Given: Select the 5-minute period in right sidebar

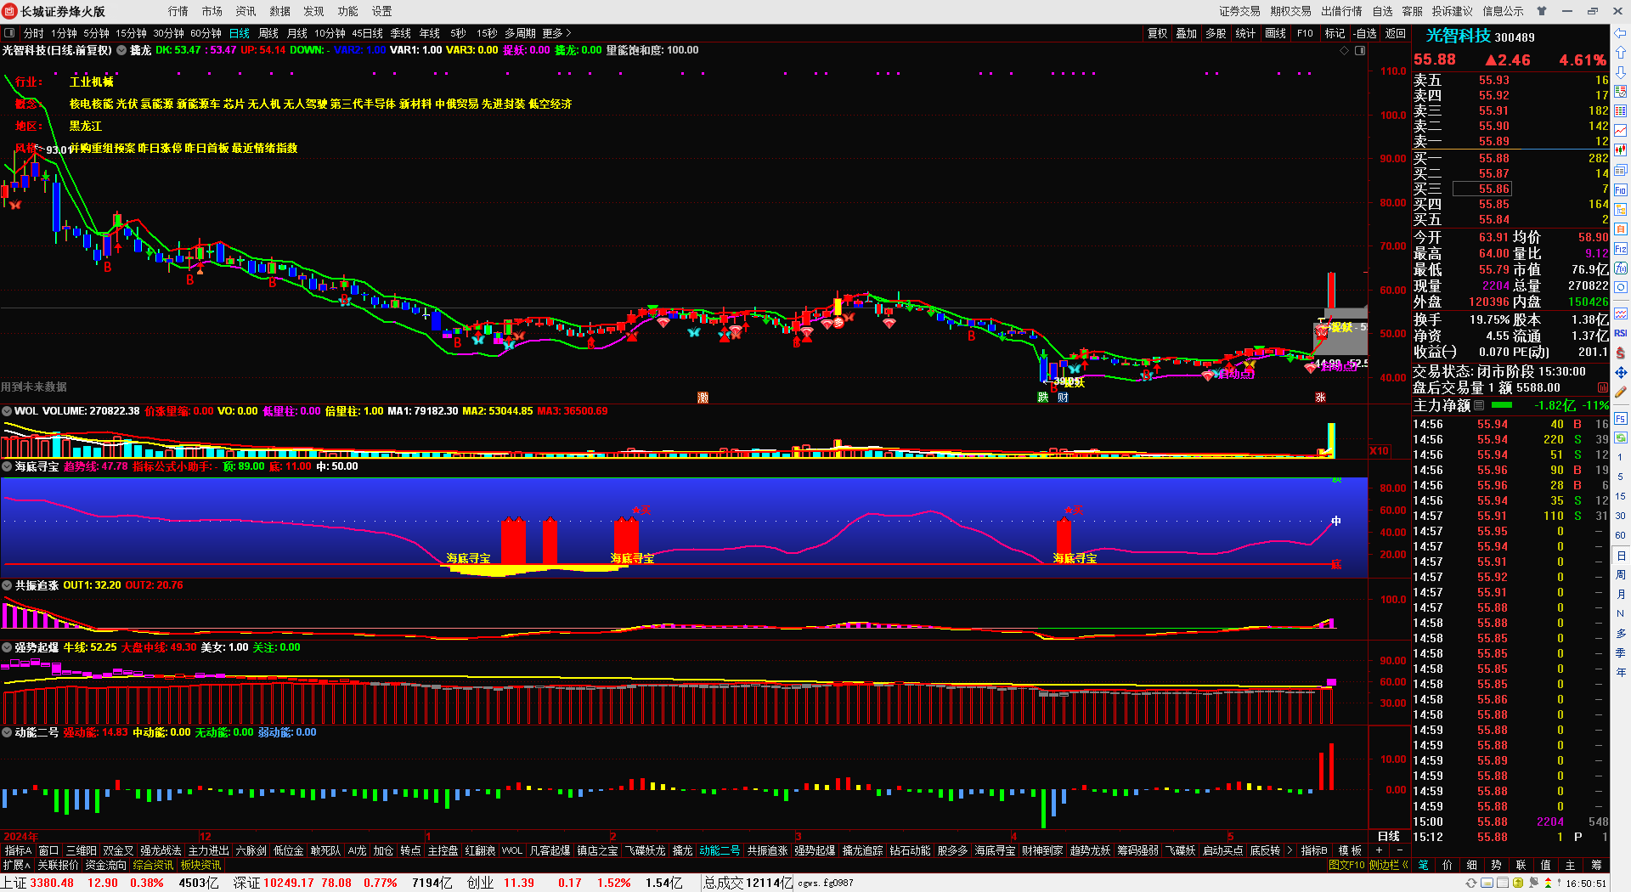Looking at the screenshot, I should 1621,477.
